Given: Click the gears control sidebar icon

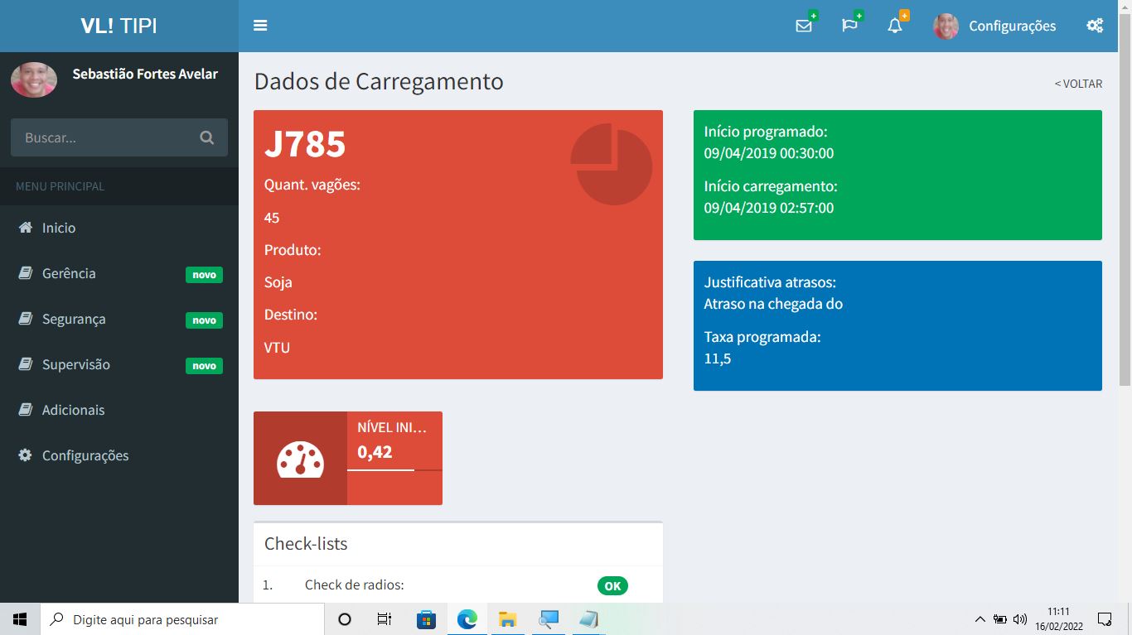Looking at the screenshot, I should pyautogui.click(x=1095, y=26).
